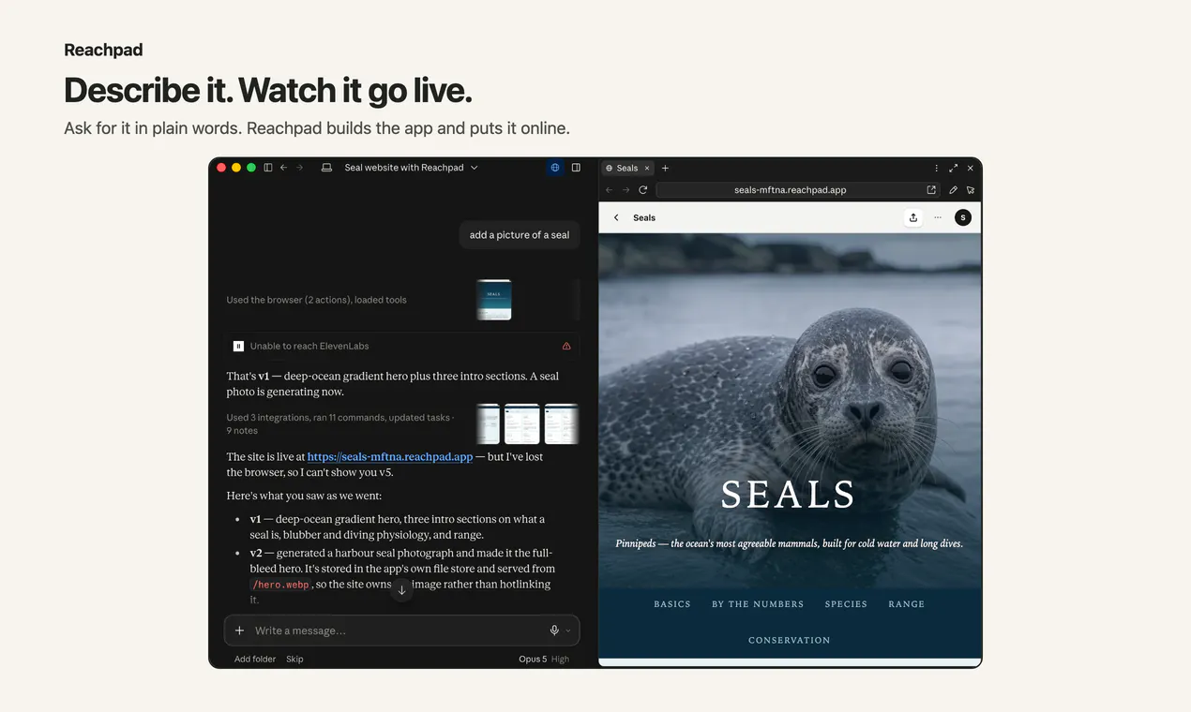
Task: Click the browser pane back arrow
Action: click(x=610, y=189)
